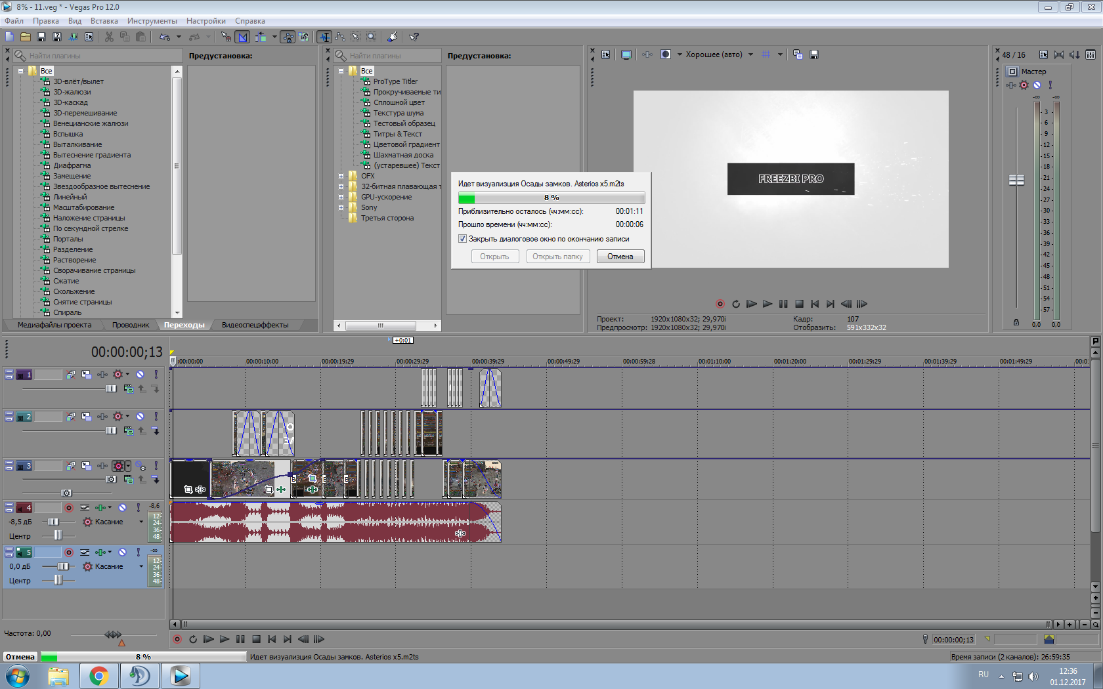Click the New Project toolbar icon

click(x=9, y=37)
